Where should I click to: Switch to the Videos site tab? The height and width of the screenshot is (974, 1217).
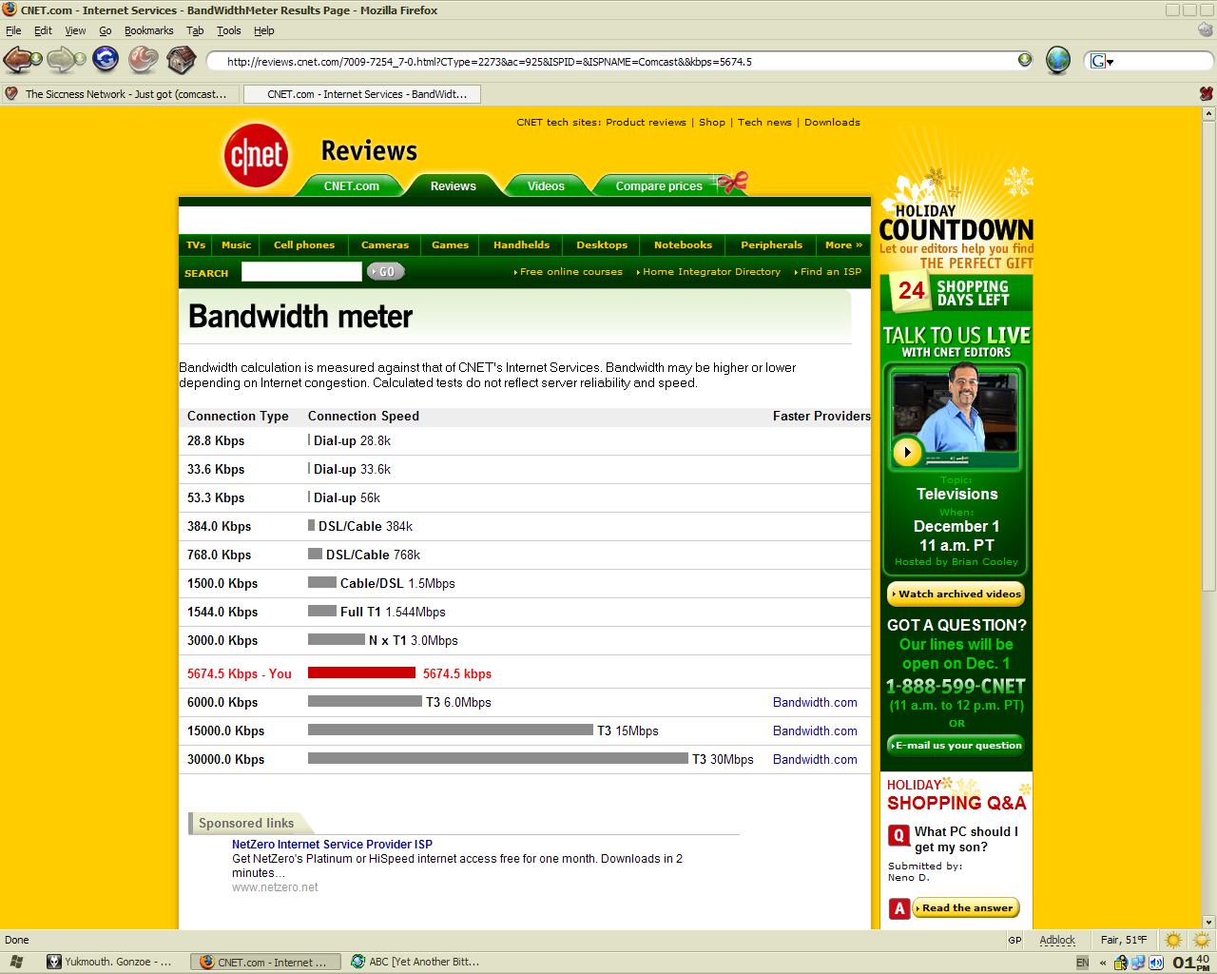pos(546,185)
